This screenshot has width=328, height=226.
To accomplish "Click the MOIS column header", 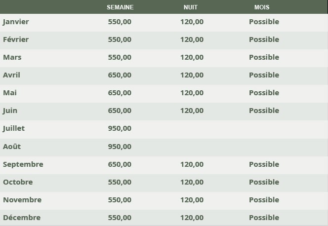I will coord(262,7).
